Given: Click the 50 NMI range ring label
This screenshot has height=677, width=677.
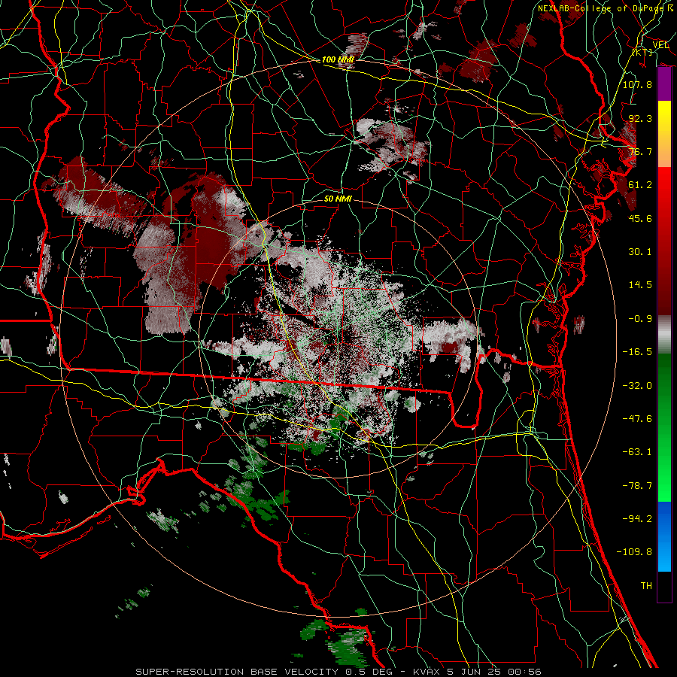Looking at the screenshot, I should [x=338, y=199].
